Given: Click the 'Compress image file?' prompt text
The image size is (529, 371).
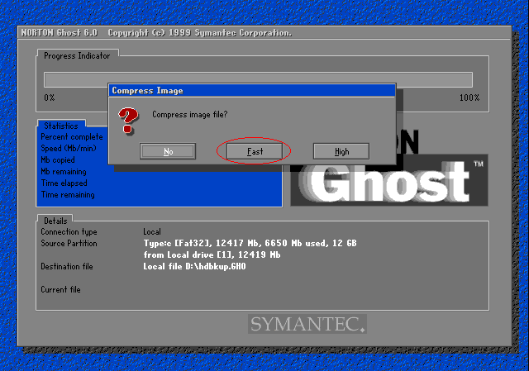Looking at the screenshot, I should [189, 114].
